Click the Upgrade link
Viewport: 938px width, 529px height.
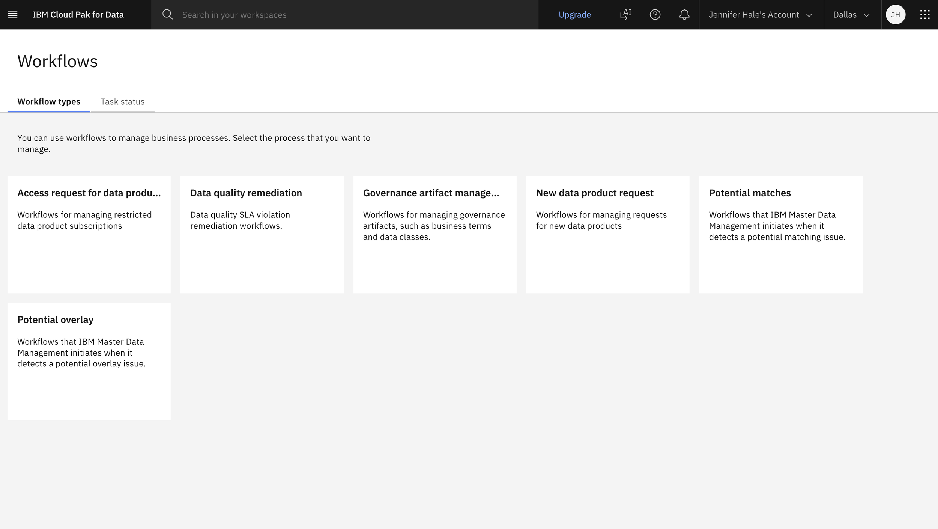tap(574, 15)
